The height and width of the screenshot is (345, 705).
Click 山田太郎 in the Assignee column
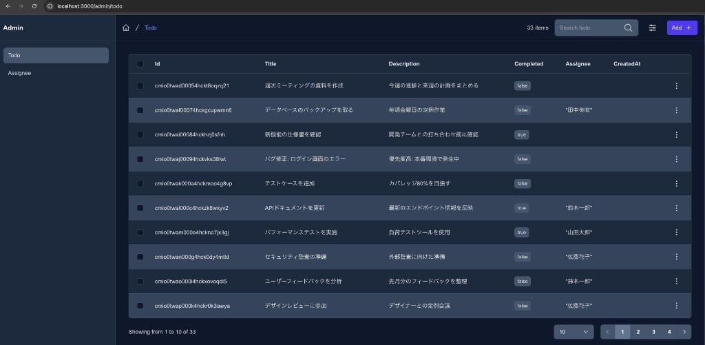click(x=578, y=232)
